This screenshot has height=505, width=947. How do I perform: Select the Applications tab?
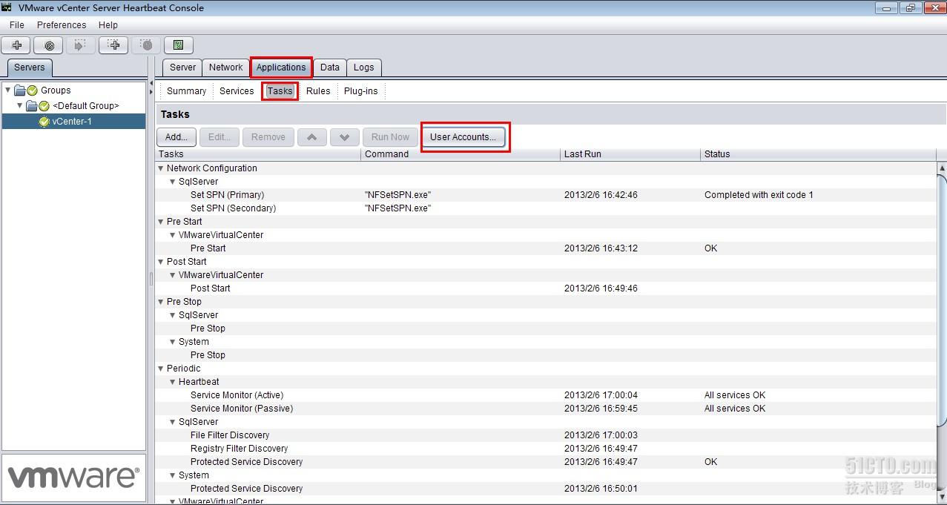point(281,67)
